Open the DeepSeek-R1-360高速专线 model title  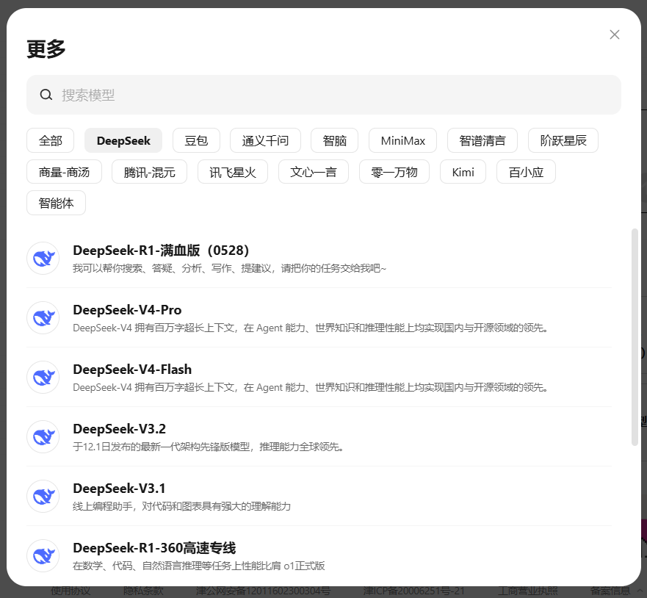(x=154, y=547)
